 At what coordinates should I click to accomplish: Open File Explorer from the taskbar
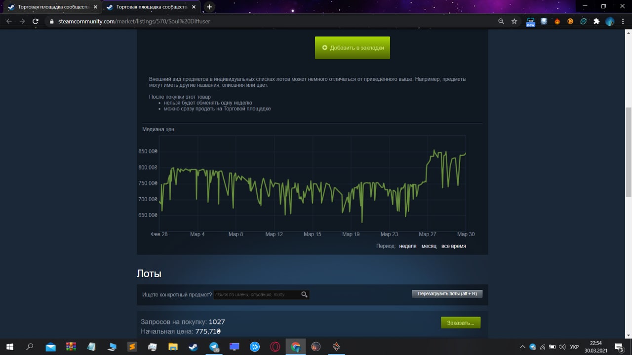pos(173,347)
